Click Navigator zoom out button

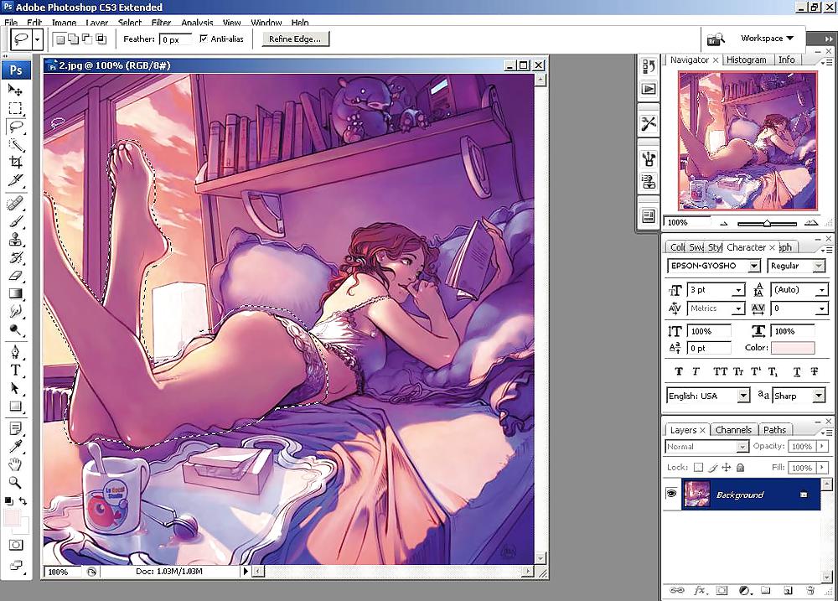[724, 224]
